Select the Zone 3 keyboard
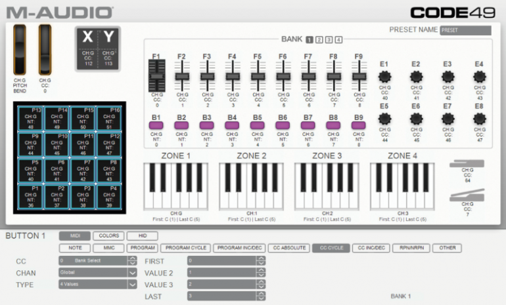Image resolution: width=506 pixels, height=305 pixels. [327, 186]
